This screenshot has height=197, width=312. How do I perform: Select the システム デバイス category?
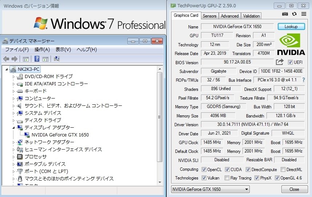coord(43,113)
